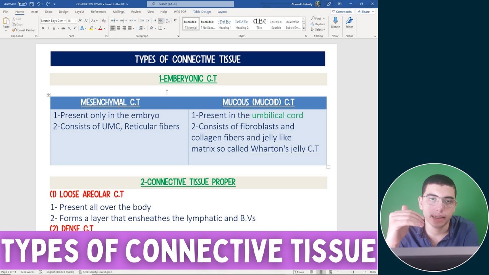Screen dimensions: 489x275
Task: Toggle Show/Hide paragraph marks
Action: [x=175, y=21]
